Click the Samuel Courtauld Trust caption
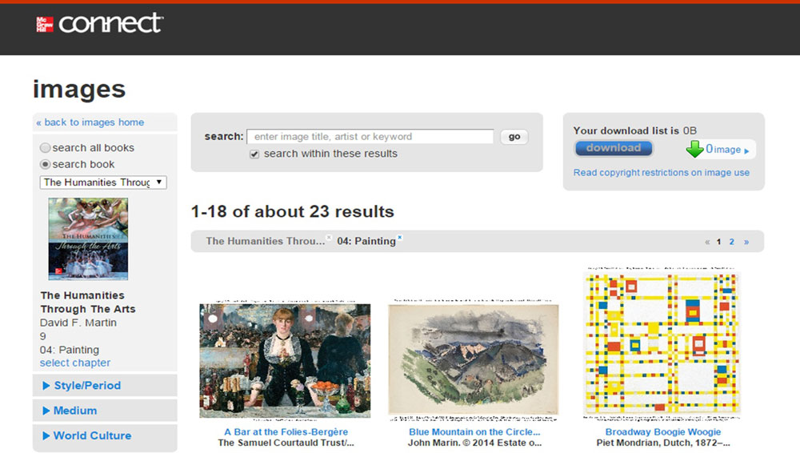This screenshot has height=453, width=800. 286,443
